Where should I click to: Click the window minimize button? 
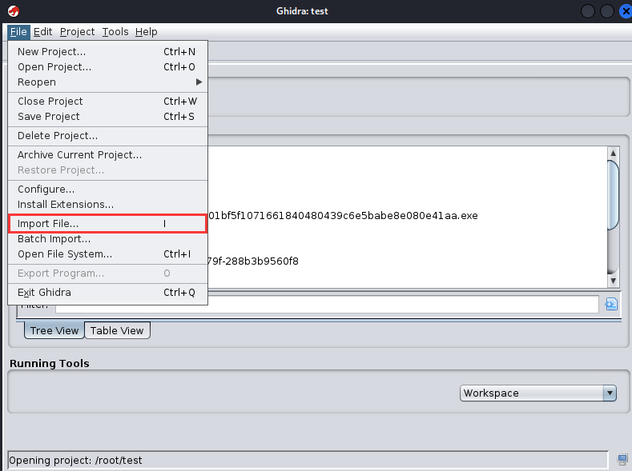(588, 11)
